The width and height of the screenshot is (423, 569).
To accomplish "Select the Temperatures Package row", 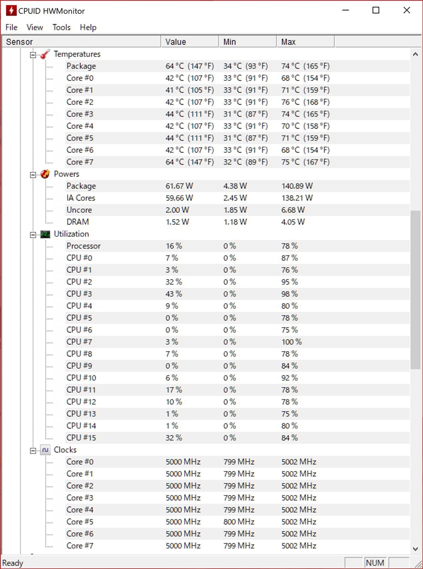I will pyautogui.click(x=81, y=66).
